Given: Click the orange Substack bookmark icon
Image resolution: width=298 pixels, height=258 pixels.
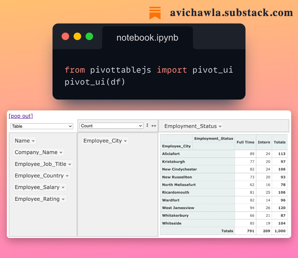Looking at the screenshot, I should [154, 13].
